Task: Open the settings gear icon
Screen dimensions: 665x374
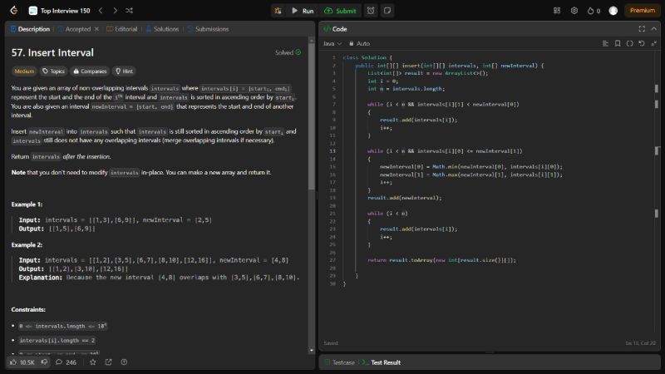Action: point(574,11)
